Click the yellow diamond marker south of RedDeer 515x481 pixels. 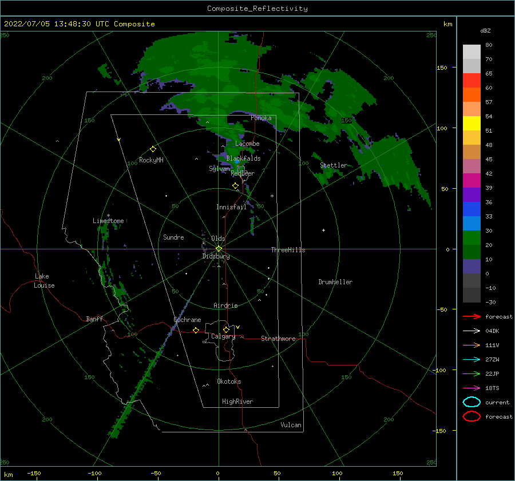235,186
